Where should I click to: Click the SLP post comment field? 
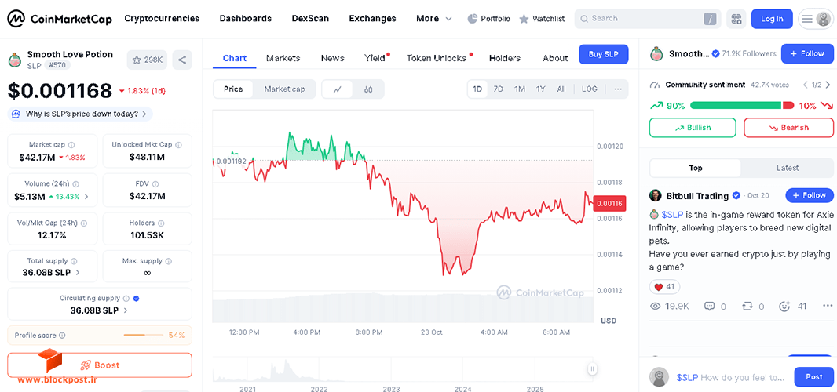729,377
